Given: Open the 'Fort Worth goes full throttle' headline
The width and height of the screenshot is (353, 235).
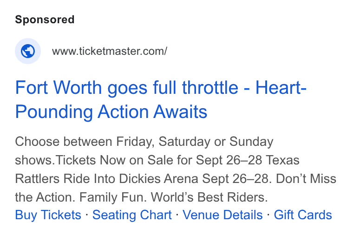Looking at the screenshot, I should [161, 99].
